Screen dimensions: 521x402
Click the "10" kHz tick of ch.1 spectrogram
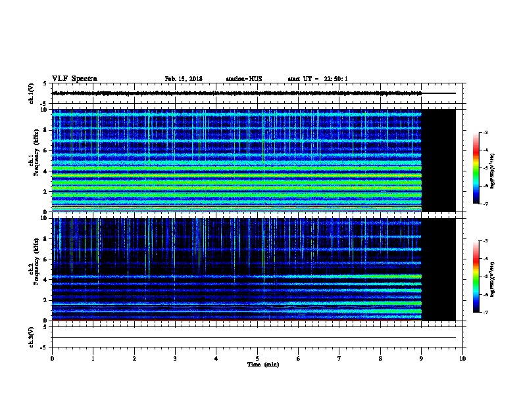click(x=45, y=110)
